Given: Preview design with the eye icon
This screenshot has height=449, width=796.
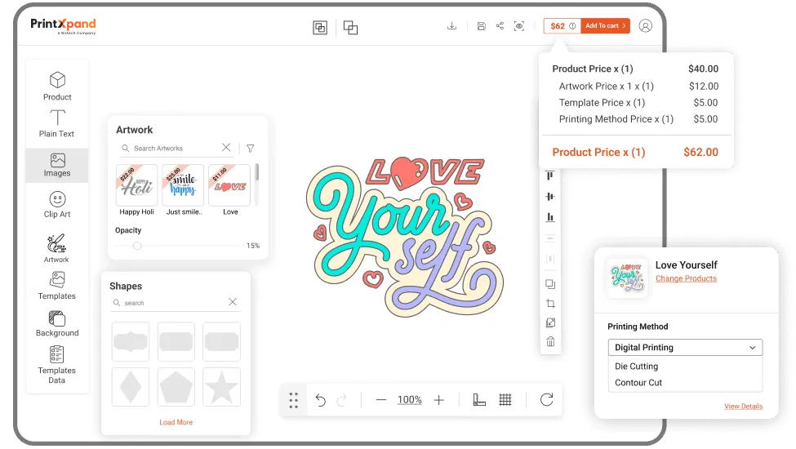Looking at the screenshot, I should [x=519, y=26].
